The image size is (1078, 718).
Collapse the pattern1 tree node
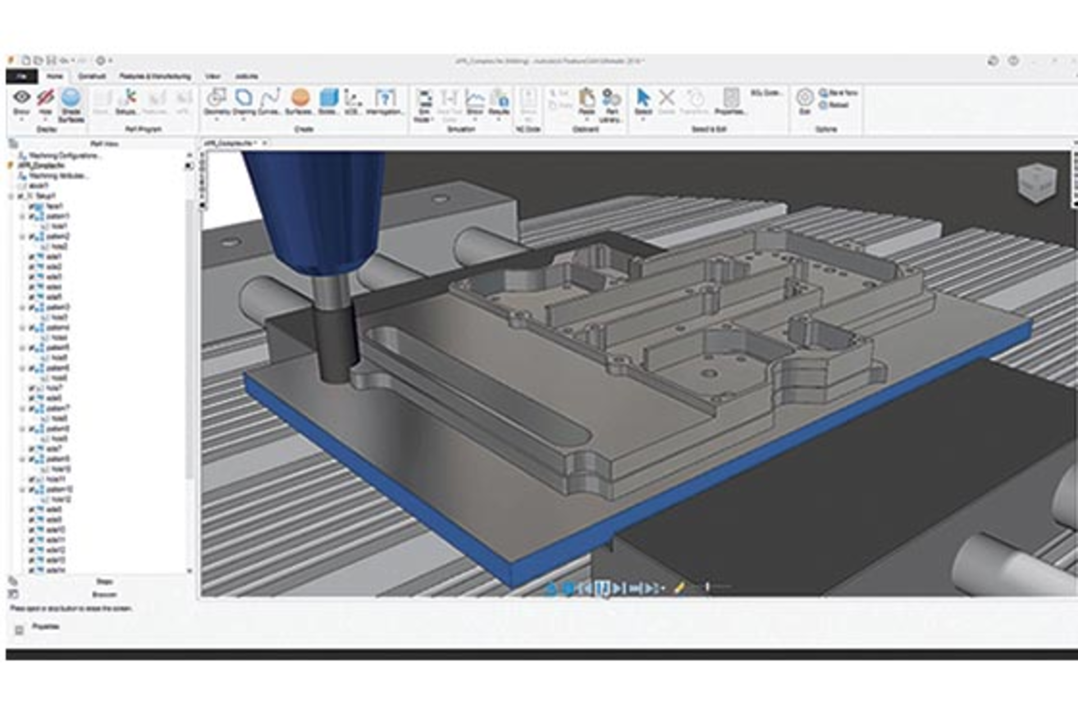[x=22, y=217]
